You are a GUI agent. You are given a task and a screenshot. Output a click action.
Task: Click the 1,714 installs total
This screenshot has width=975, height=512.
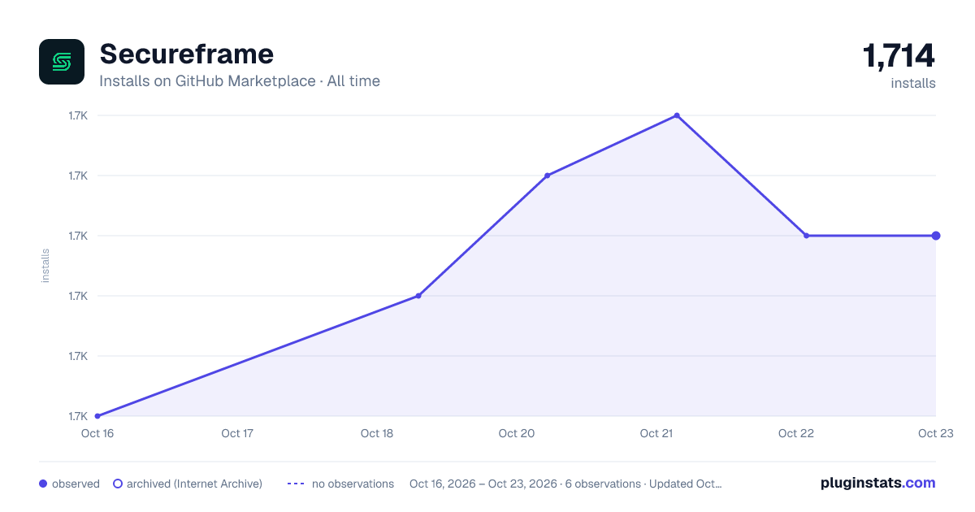click(x=899, y=57)
